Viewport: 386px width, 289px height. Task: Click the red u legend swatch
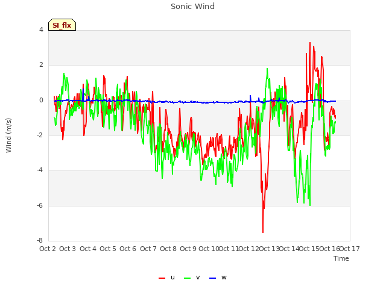[x=162, y=278]
